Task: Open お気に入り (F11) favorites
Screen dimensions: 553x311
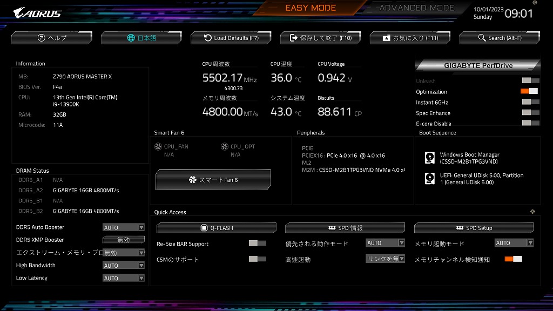Action: (x=410, y=38)
